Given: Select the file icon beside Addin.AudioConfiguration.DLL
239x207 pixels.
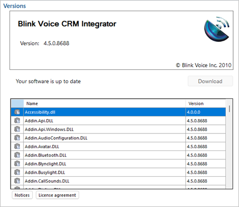Looking at the screenshot, I should point(17,138).
